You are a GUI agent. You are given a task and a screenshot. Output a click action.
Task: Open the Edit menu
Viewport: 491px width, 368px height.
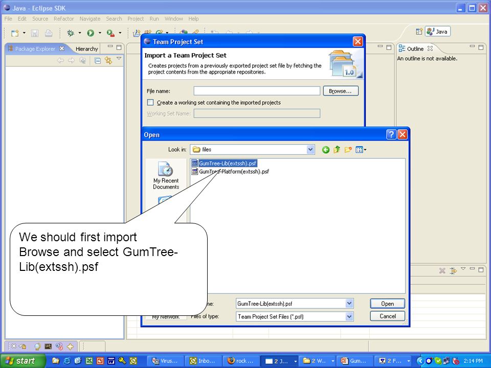(x=22, y=19)
